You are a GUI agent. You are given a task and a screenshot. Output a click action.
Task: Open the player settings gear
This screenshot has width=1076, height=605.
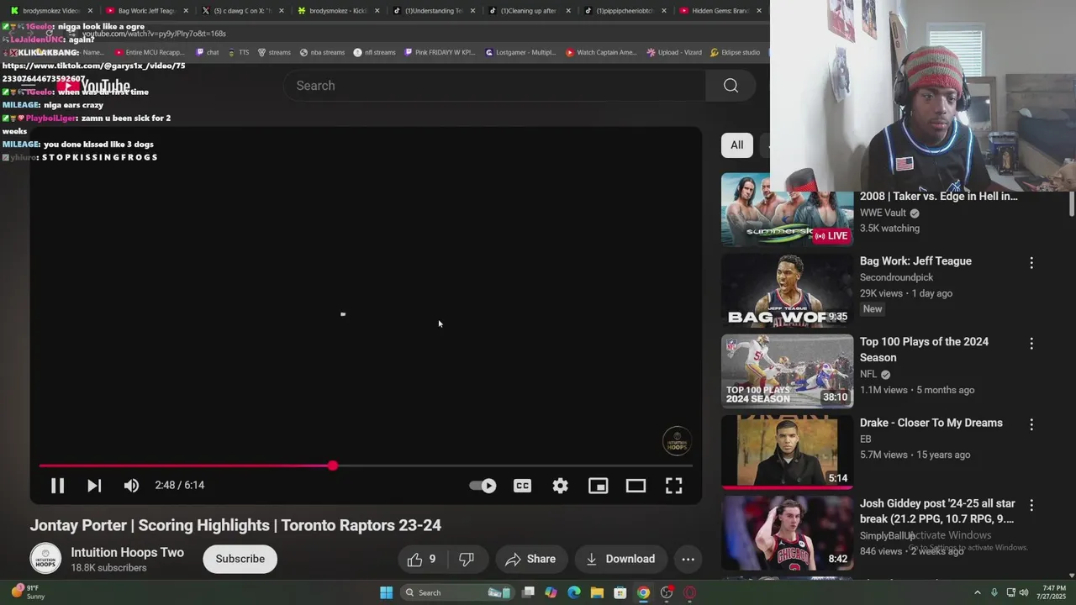click(560, 486)
